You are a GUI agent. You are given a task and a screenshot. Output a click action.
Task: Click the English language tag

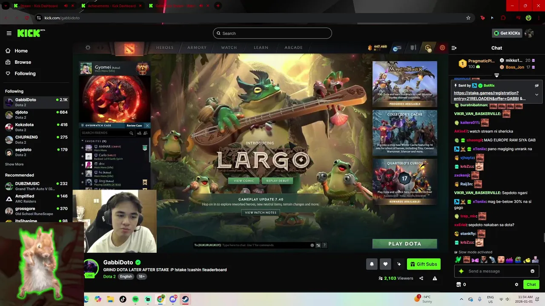(126, 277)
